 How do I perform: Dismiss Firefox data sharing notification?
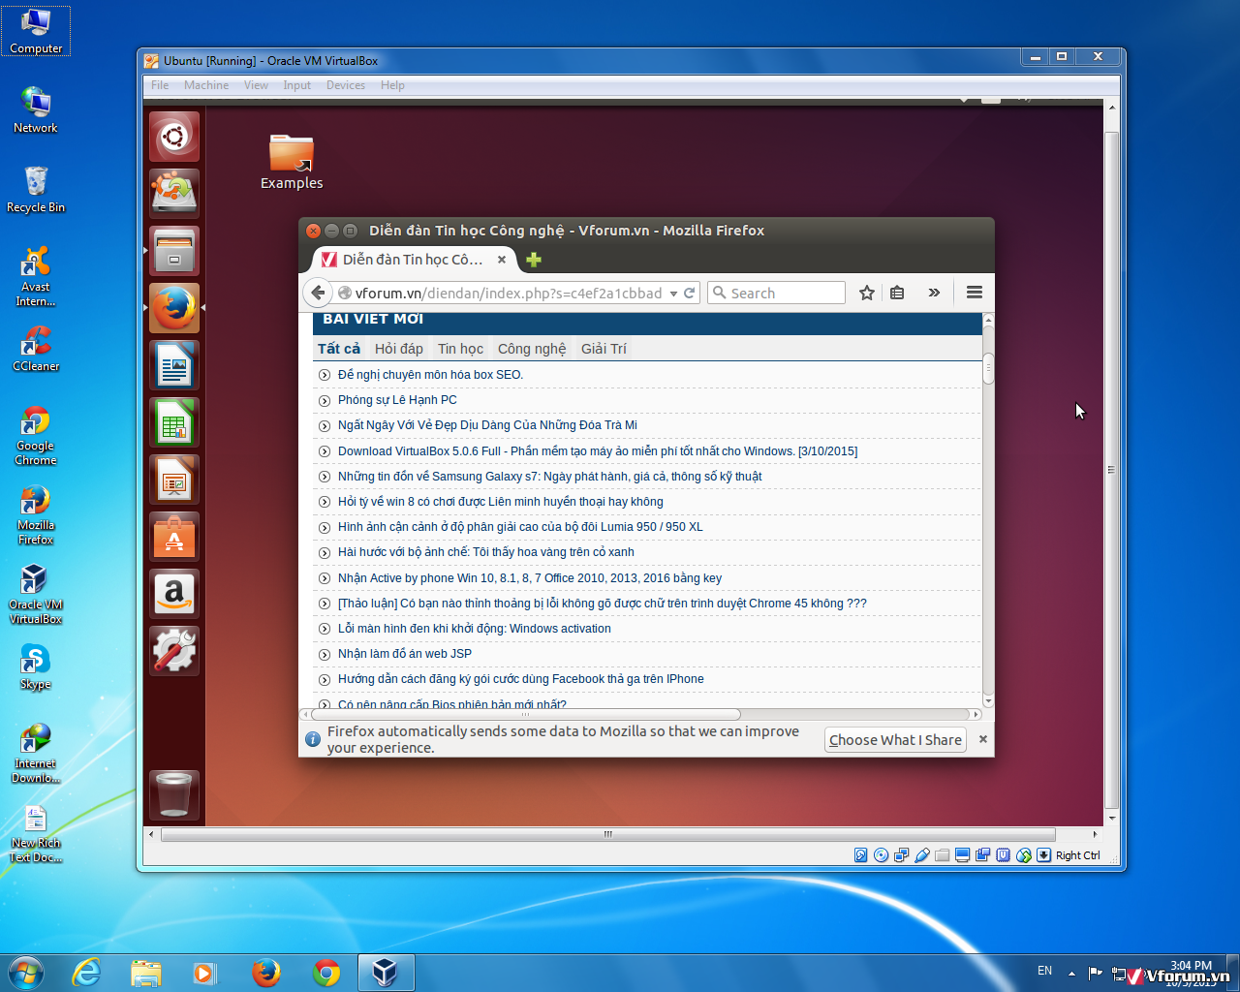(983, 739)
